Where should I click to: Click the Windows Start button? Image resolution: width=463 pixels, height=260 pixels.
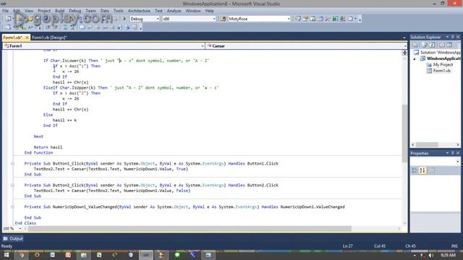[7, 255]
